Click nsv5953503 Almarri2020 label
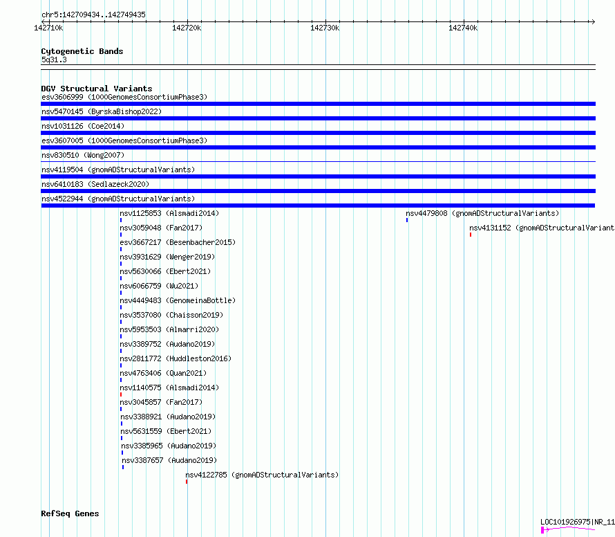Viewport: 615px width, 537px height. 169,329
